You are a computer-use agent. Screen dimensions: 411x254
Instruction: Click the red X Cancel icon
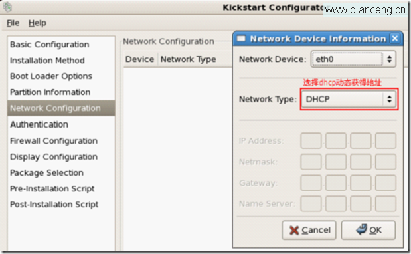(294, 230)
